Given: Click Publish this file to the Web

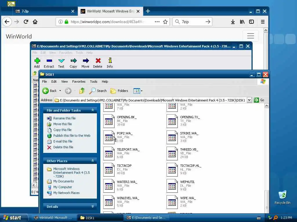Looking at the screenshot, I should [x=72, y=136].
